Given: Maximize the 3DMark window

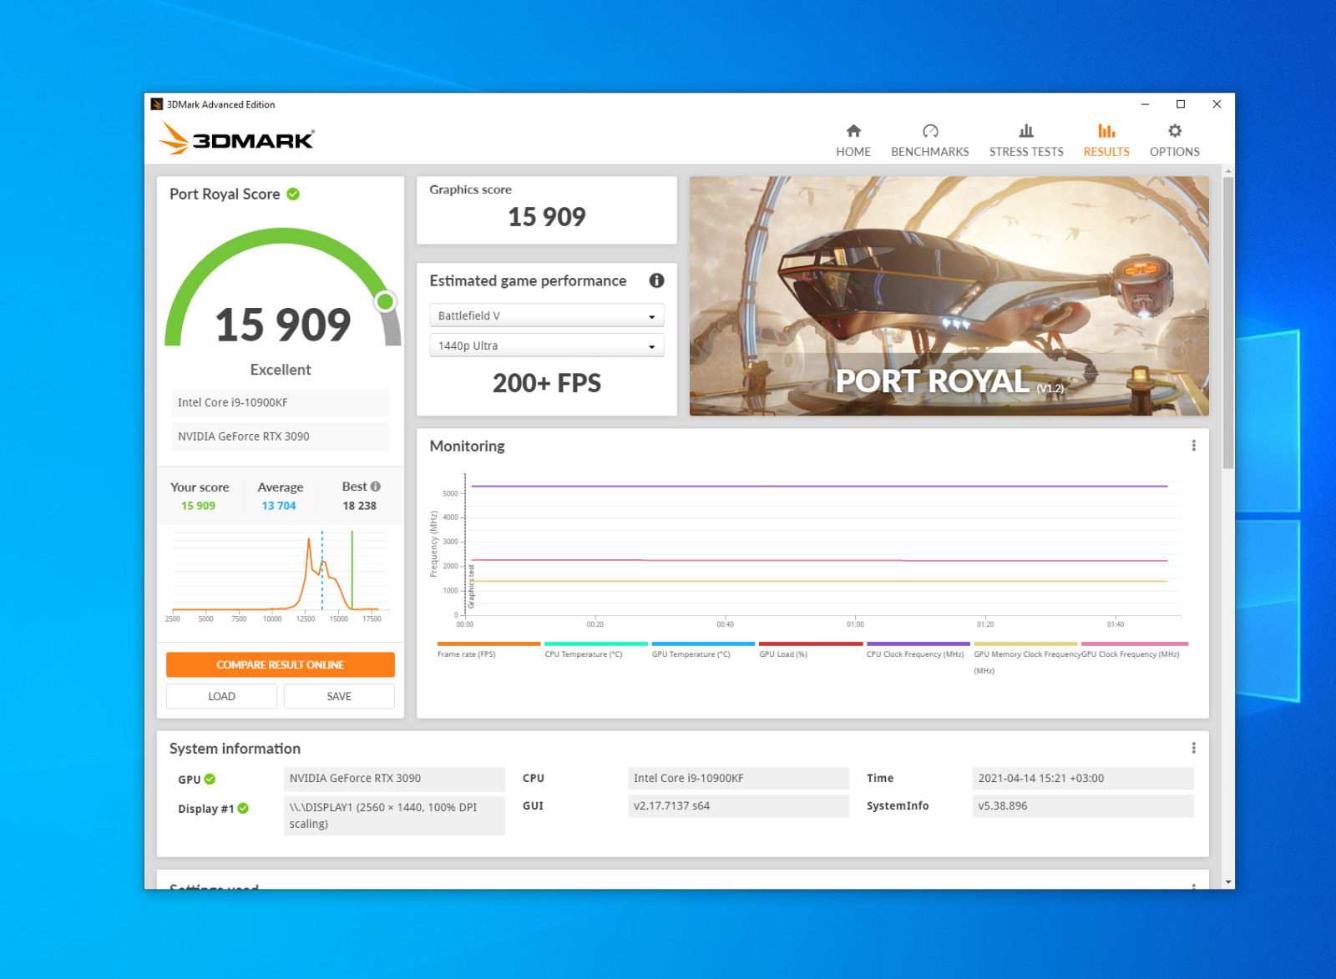Looking at the screenshot, I should pos(1181,104).
